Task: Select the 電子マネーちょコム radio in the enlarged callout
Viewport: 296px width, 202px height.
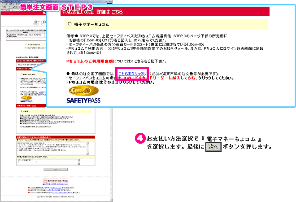Action: tap(70, 24)
